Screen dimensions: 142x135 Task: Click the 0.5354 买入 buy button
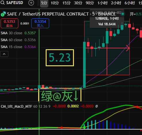40,23
